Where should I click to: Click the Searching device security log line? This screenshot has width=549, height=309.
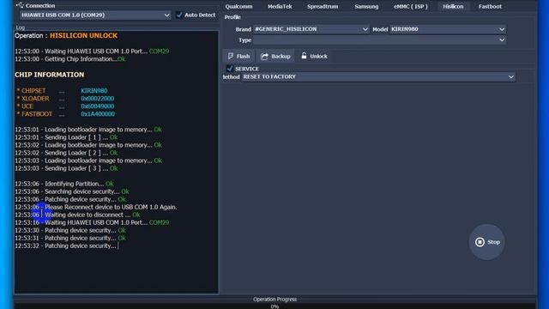pyautogui.click(x=72, y=191)
